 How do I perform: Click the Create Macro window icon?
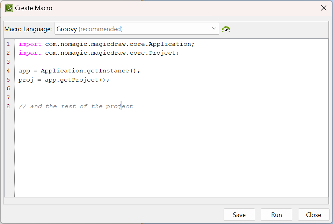(9, 8)
